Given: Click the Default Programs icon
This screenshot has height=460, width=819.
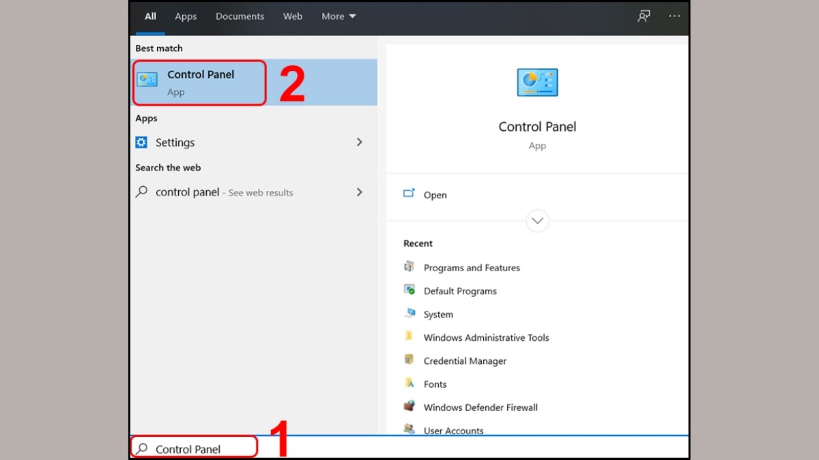Looking at the screenshot, I should tap(409, 290).
